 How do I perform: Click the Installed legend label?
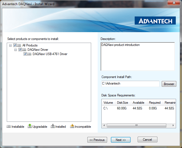(61, 127)
